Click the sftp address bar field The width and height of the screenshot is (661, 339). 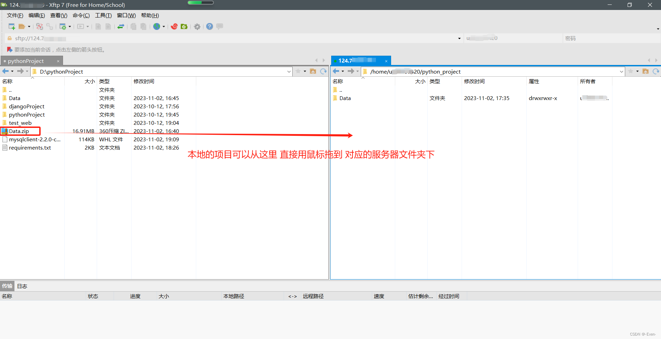point(234,38)
